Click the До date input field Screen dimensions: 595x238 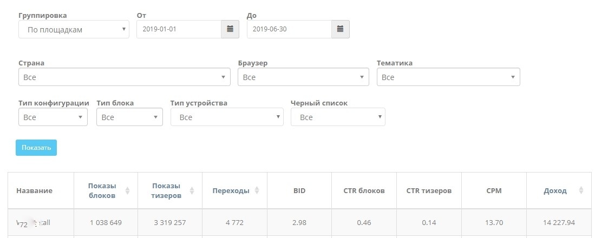[x=289, y=29]
